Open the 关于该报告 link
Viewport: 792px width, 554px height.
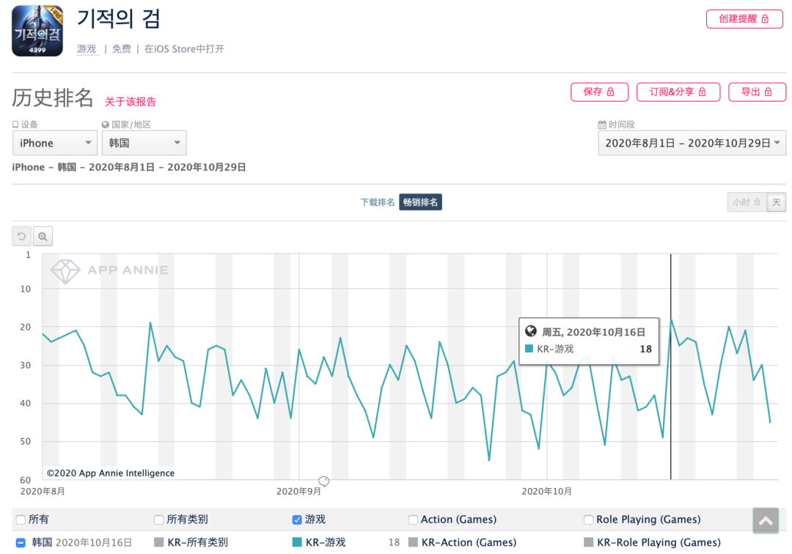[x=131, y=101]
